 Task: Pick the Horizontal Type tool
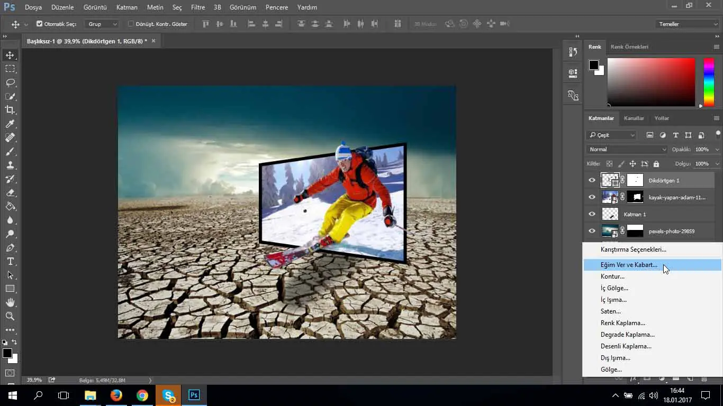(x=10, y=261)
